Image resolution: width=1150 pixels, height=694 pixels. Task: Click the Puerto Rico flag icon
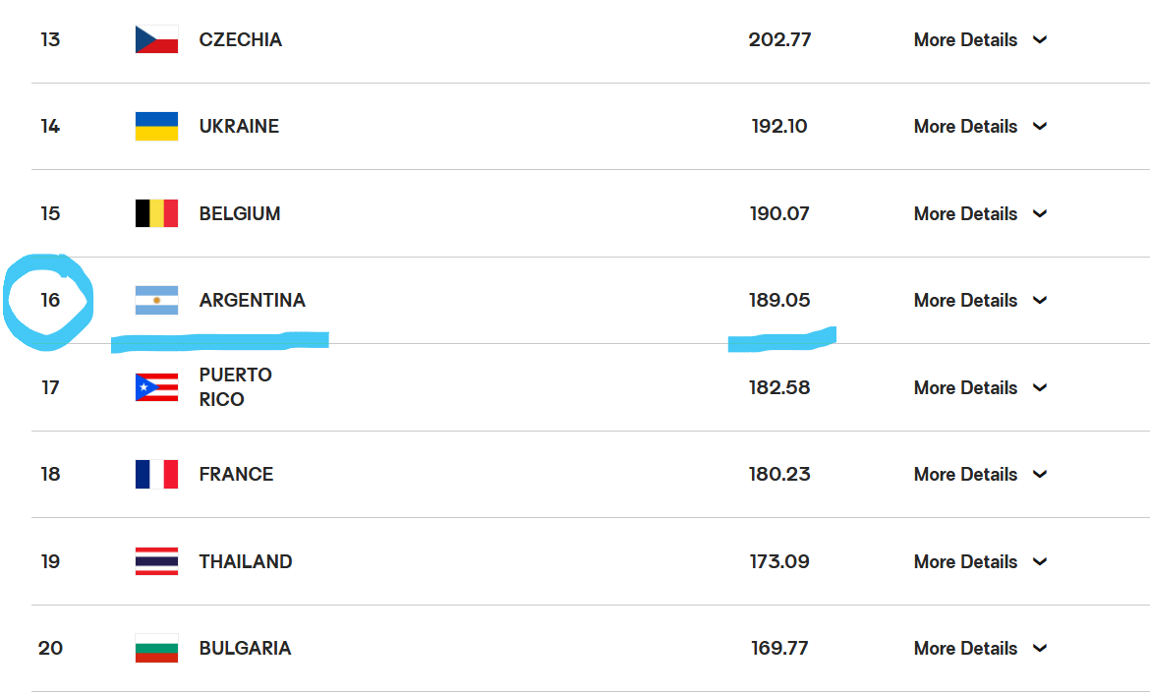pos(156,387)
